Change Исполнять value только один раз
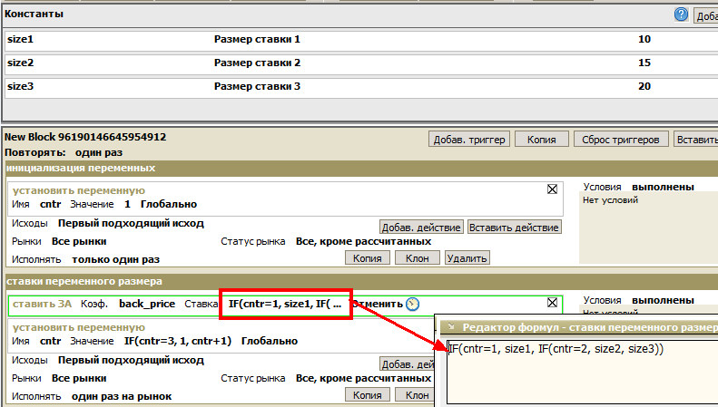The image size is (718, 407). [116, 260]
